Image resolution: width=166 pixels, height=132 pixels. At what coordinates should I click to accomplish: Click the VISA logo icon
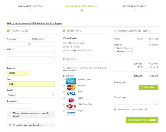tap(71, 94)
